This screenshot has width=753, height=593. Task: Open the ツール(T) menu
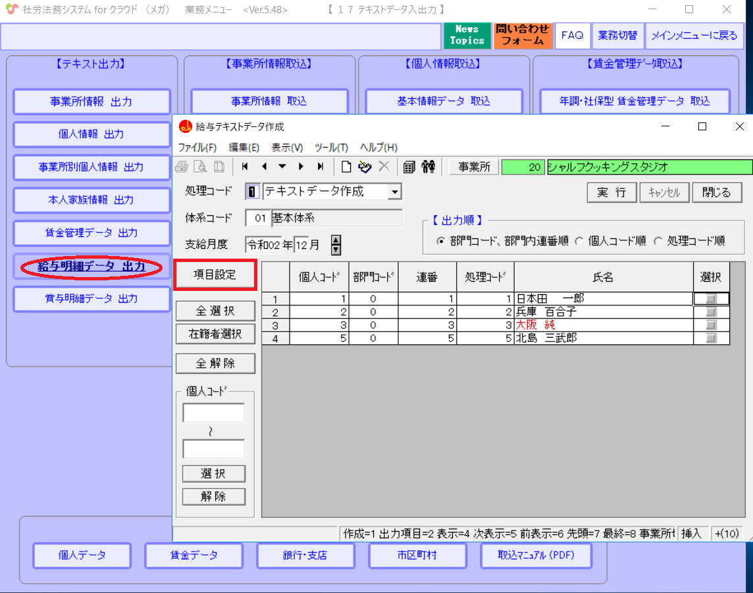[331, 147]
